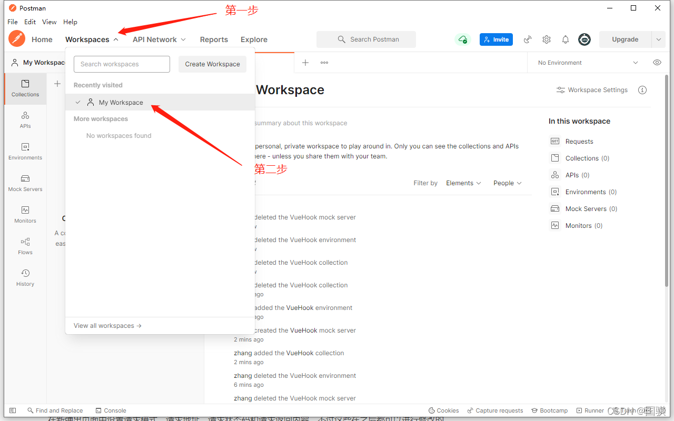This screenshot has height=421, width=674.
Task: Open the Runner from status bar
Action: (x=590, y=410)
